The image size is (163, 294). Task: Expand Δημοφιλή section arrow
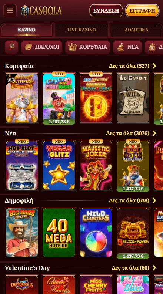click(x=154, y=201)
